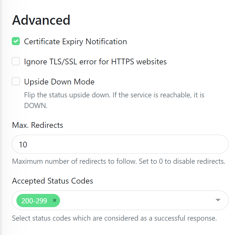Click the Advanced section heading

pyautogui.click(x=41, y=20)
